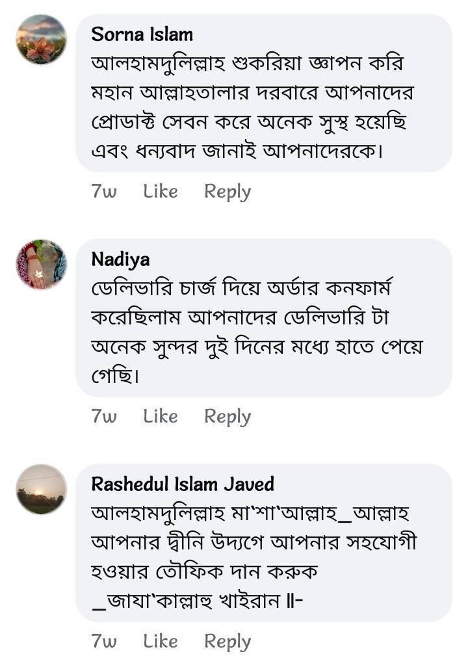468x658 pixels.
Task: Select Rashedul Islam Javed's comment bubble
Action: pyautogui.click(x=263, y=543)
